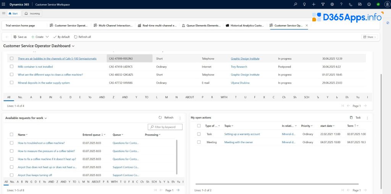The width and height of the screenshot is (391, 194).
Task: Open the Ulyana Shubina customer link
Action: pyautogui.click(x=240, y=83)
